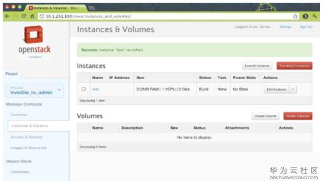Image resolution: width=324 pixels, height=184 pixels.
Task: Open Overview in Manage Compute
Action: [19, 115]
